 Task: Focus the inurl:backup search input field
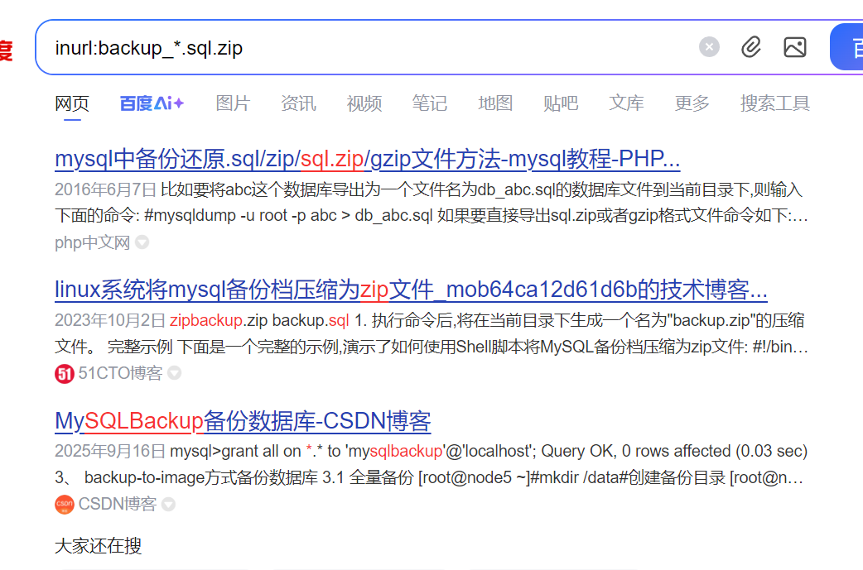click(x=364, y=48)
